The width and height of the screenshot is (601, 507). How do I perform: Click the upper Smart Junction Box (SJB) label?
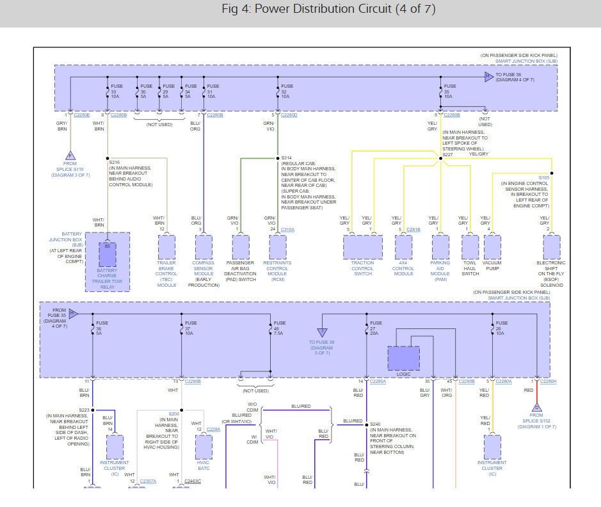526,61
